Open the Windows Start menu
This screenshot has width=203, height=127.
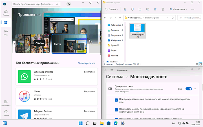click(x=81, y=123)
